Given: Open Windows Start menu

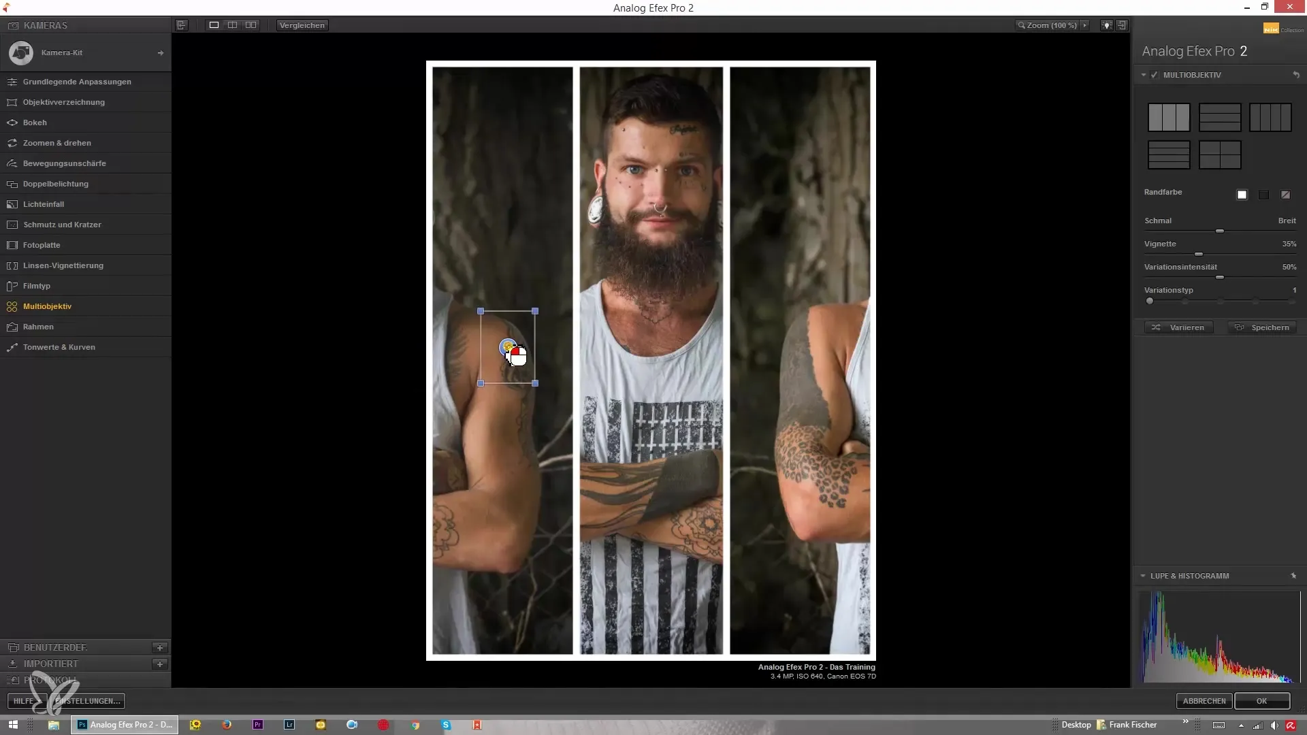Looking at the screenshot, I should click(x=12, y=725).
